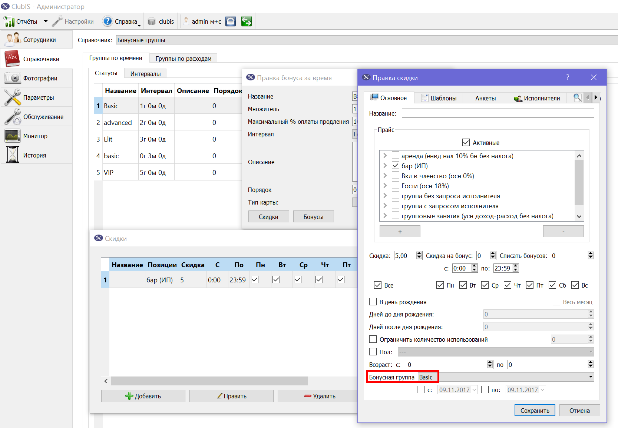Click the Добавить button
The image size is (618, 428).
(143, 396)
